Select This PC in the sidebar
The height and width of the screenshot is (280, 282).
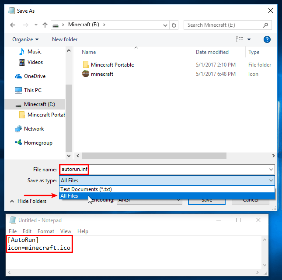(28, 90)
